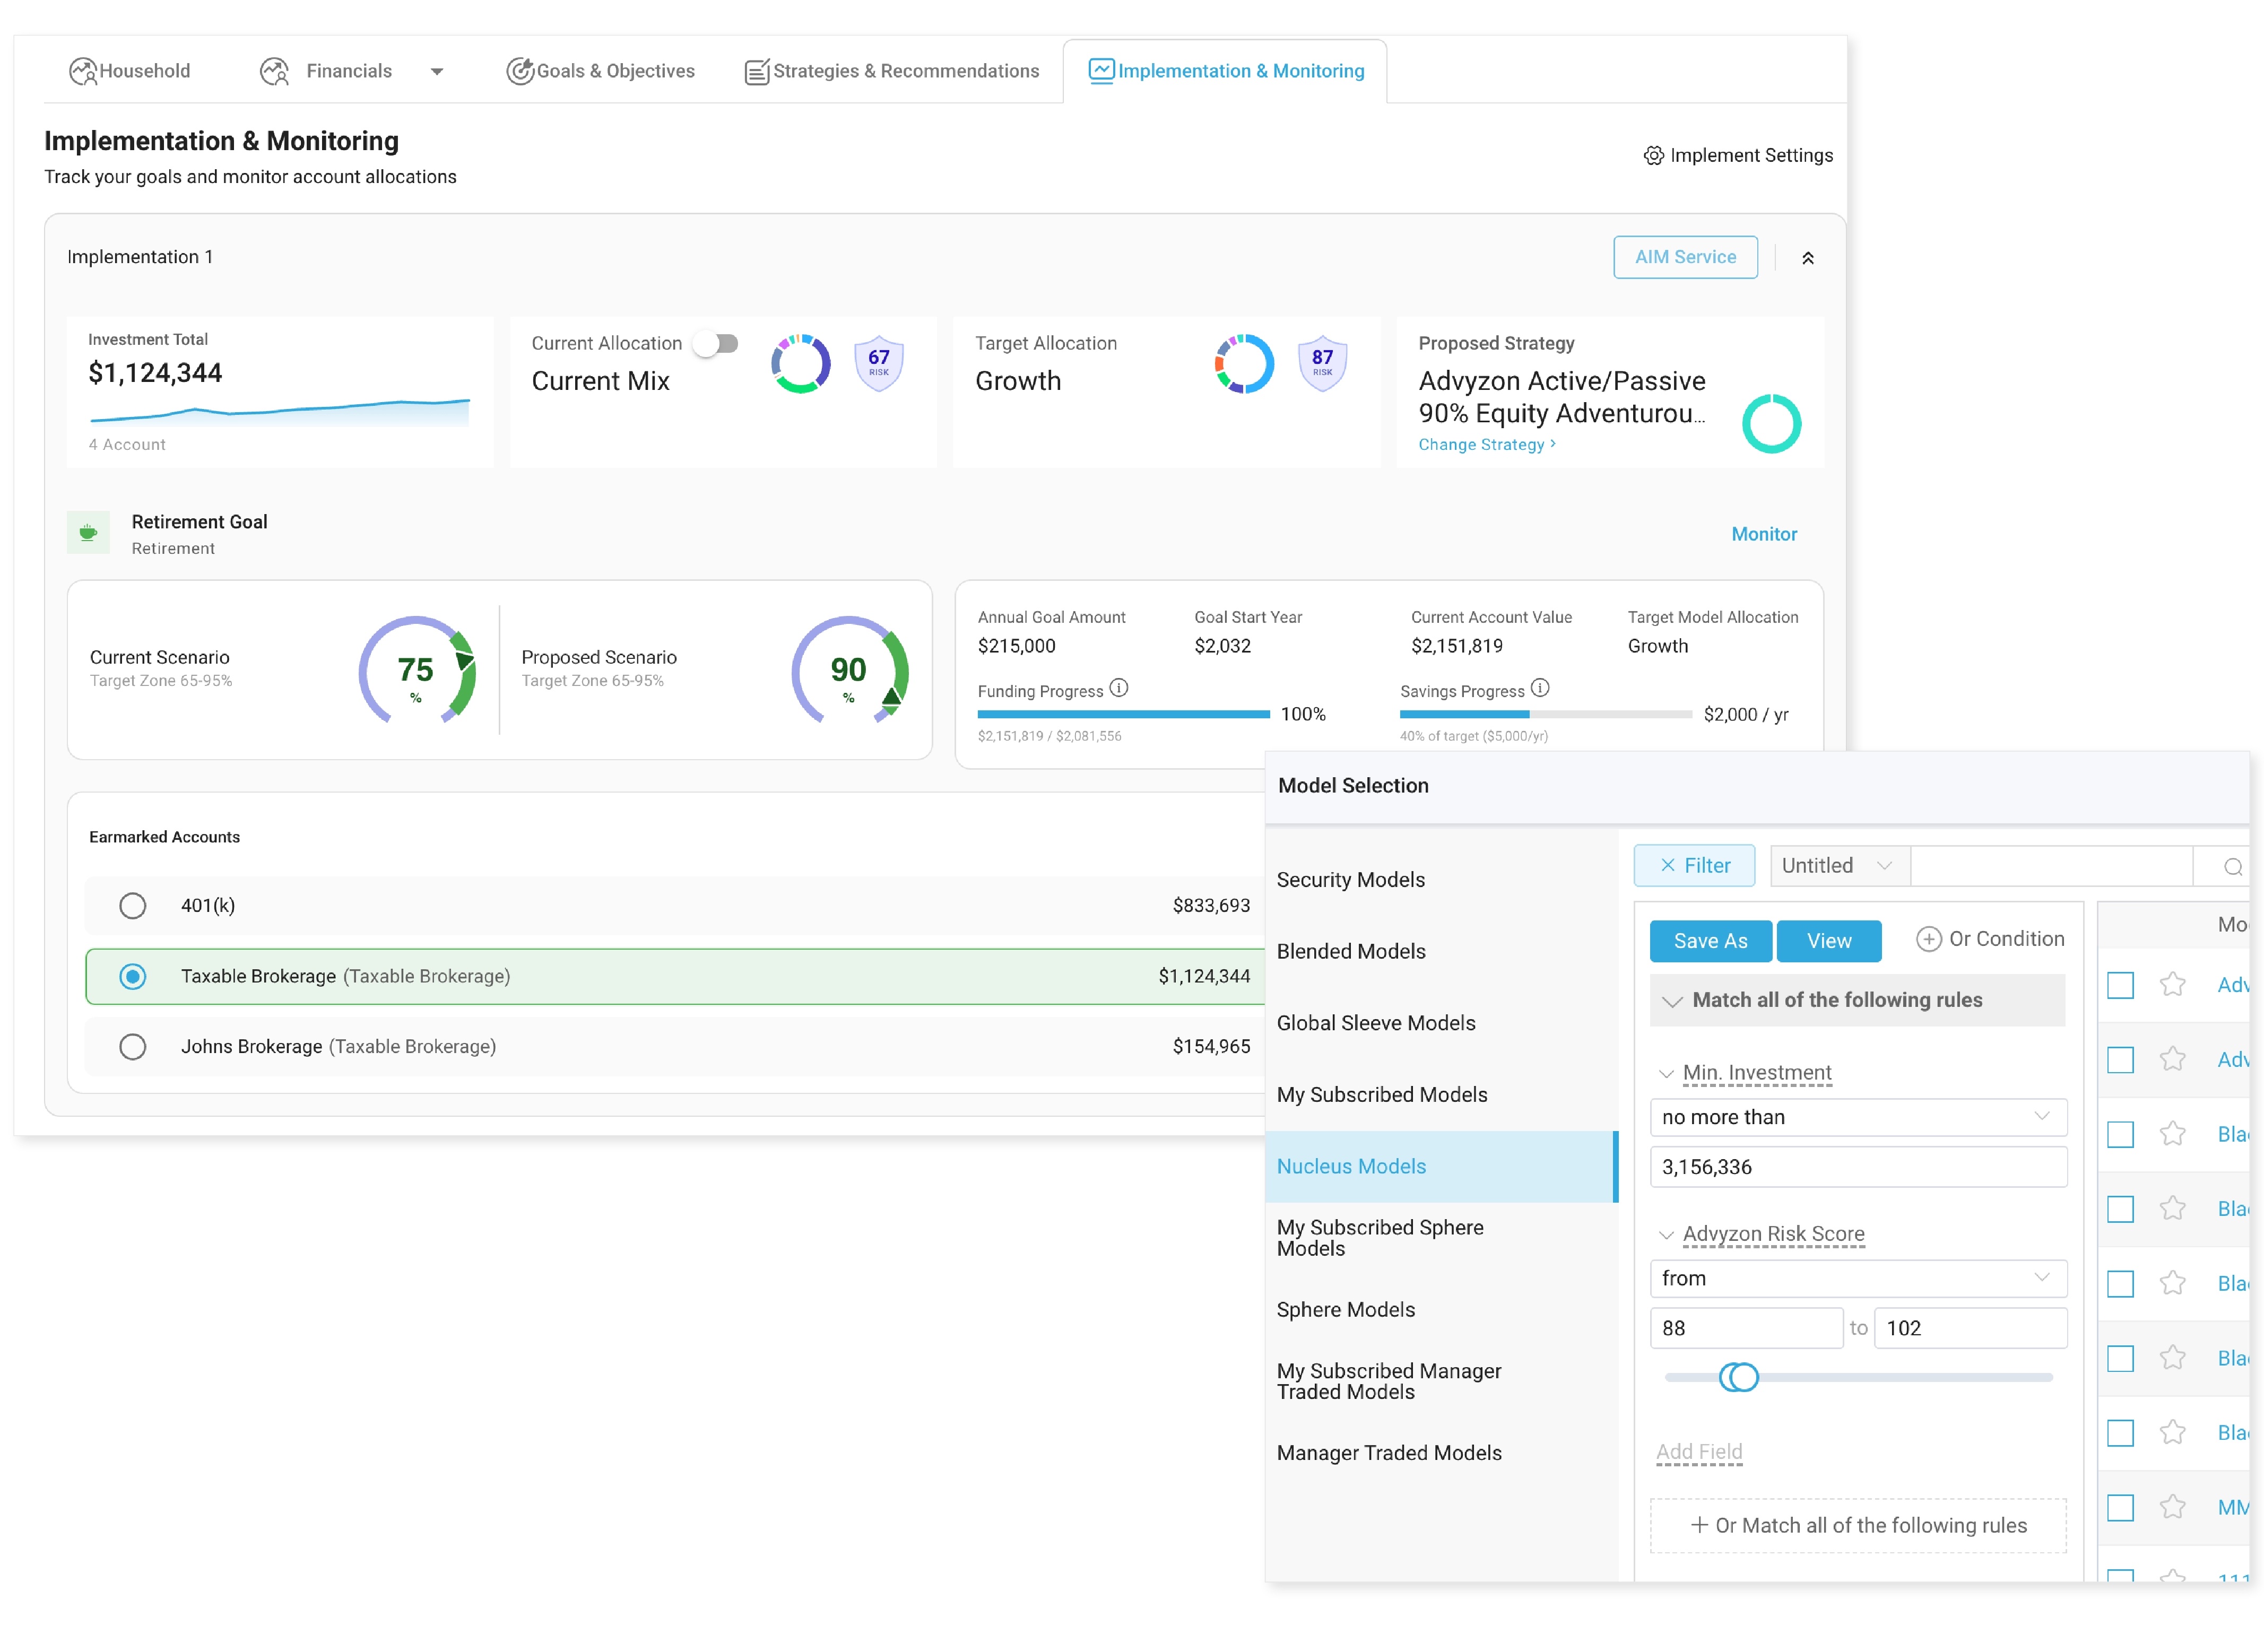Screen dimensions: 2264x1652
Task: Go to Goals & Objectives tab
Action: [x=600, y=71]
